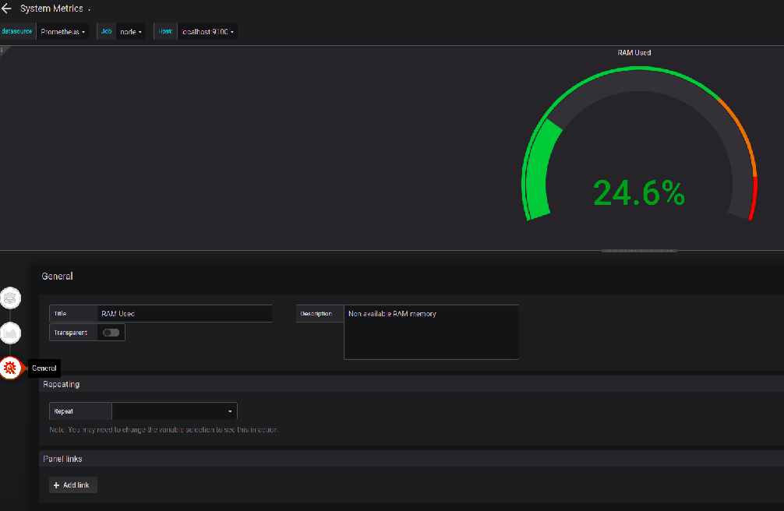Click the Job variable label
This screenshot has height=511, width=784.
pyautogui.click(x=107, y=31)
